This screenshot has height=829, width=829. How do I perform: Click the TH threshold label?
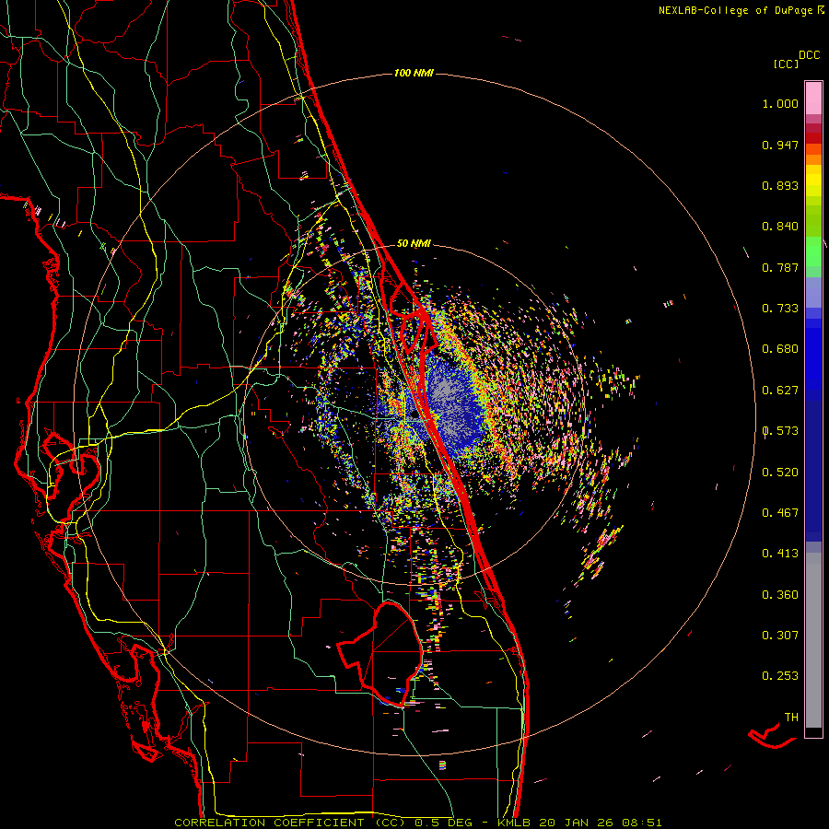[x=791, y=718]
